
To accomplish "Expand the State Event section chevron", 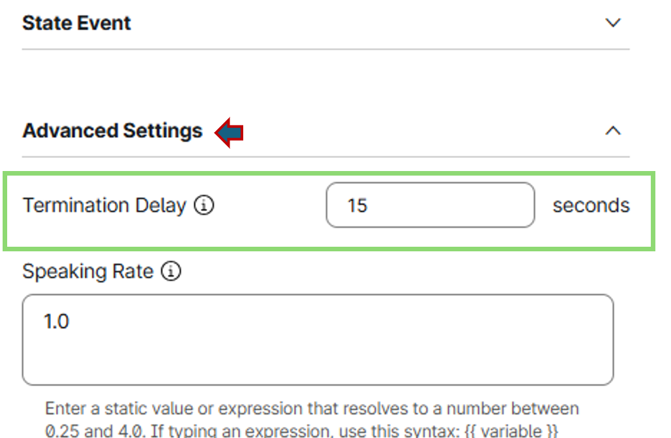I will coord(612,23).
